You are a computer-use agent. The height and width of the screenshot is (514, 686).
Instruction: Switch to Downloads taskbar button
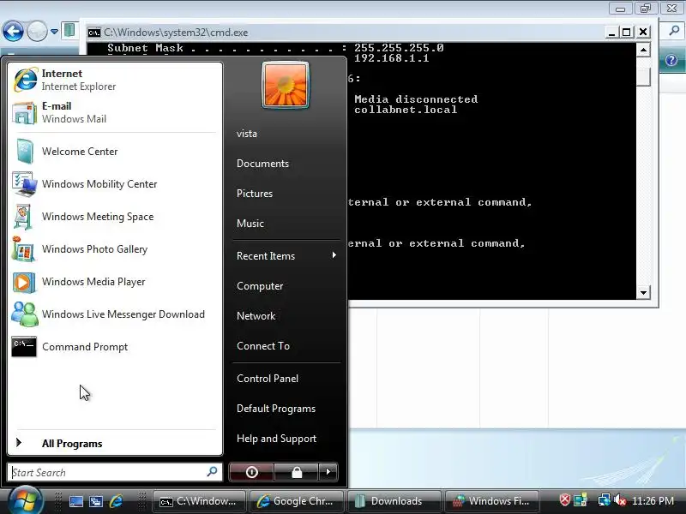(394, 501)
